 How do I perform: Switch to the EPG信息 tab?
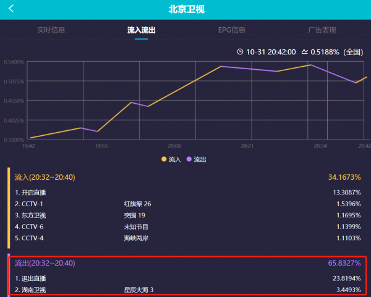[x=232, y=30]
